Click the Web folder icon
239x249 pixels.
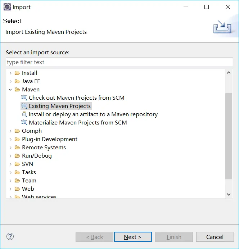click(17, 189)
